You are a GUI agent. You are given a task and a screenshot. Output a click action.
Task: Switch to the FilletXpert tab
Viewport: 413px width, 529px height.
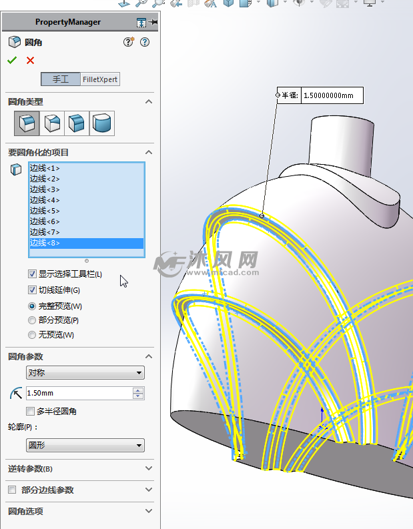(x=100, y=79)
